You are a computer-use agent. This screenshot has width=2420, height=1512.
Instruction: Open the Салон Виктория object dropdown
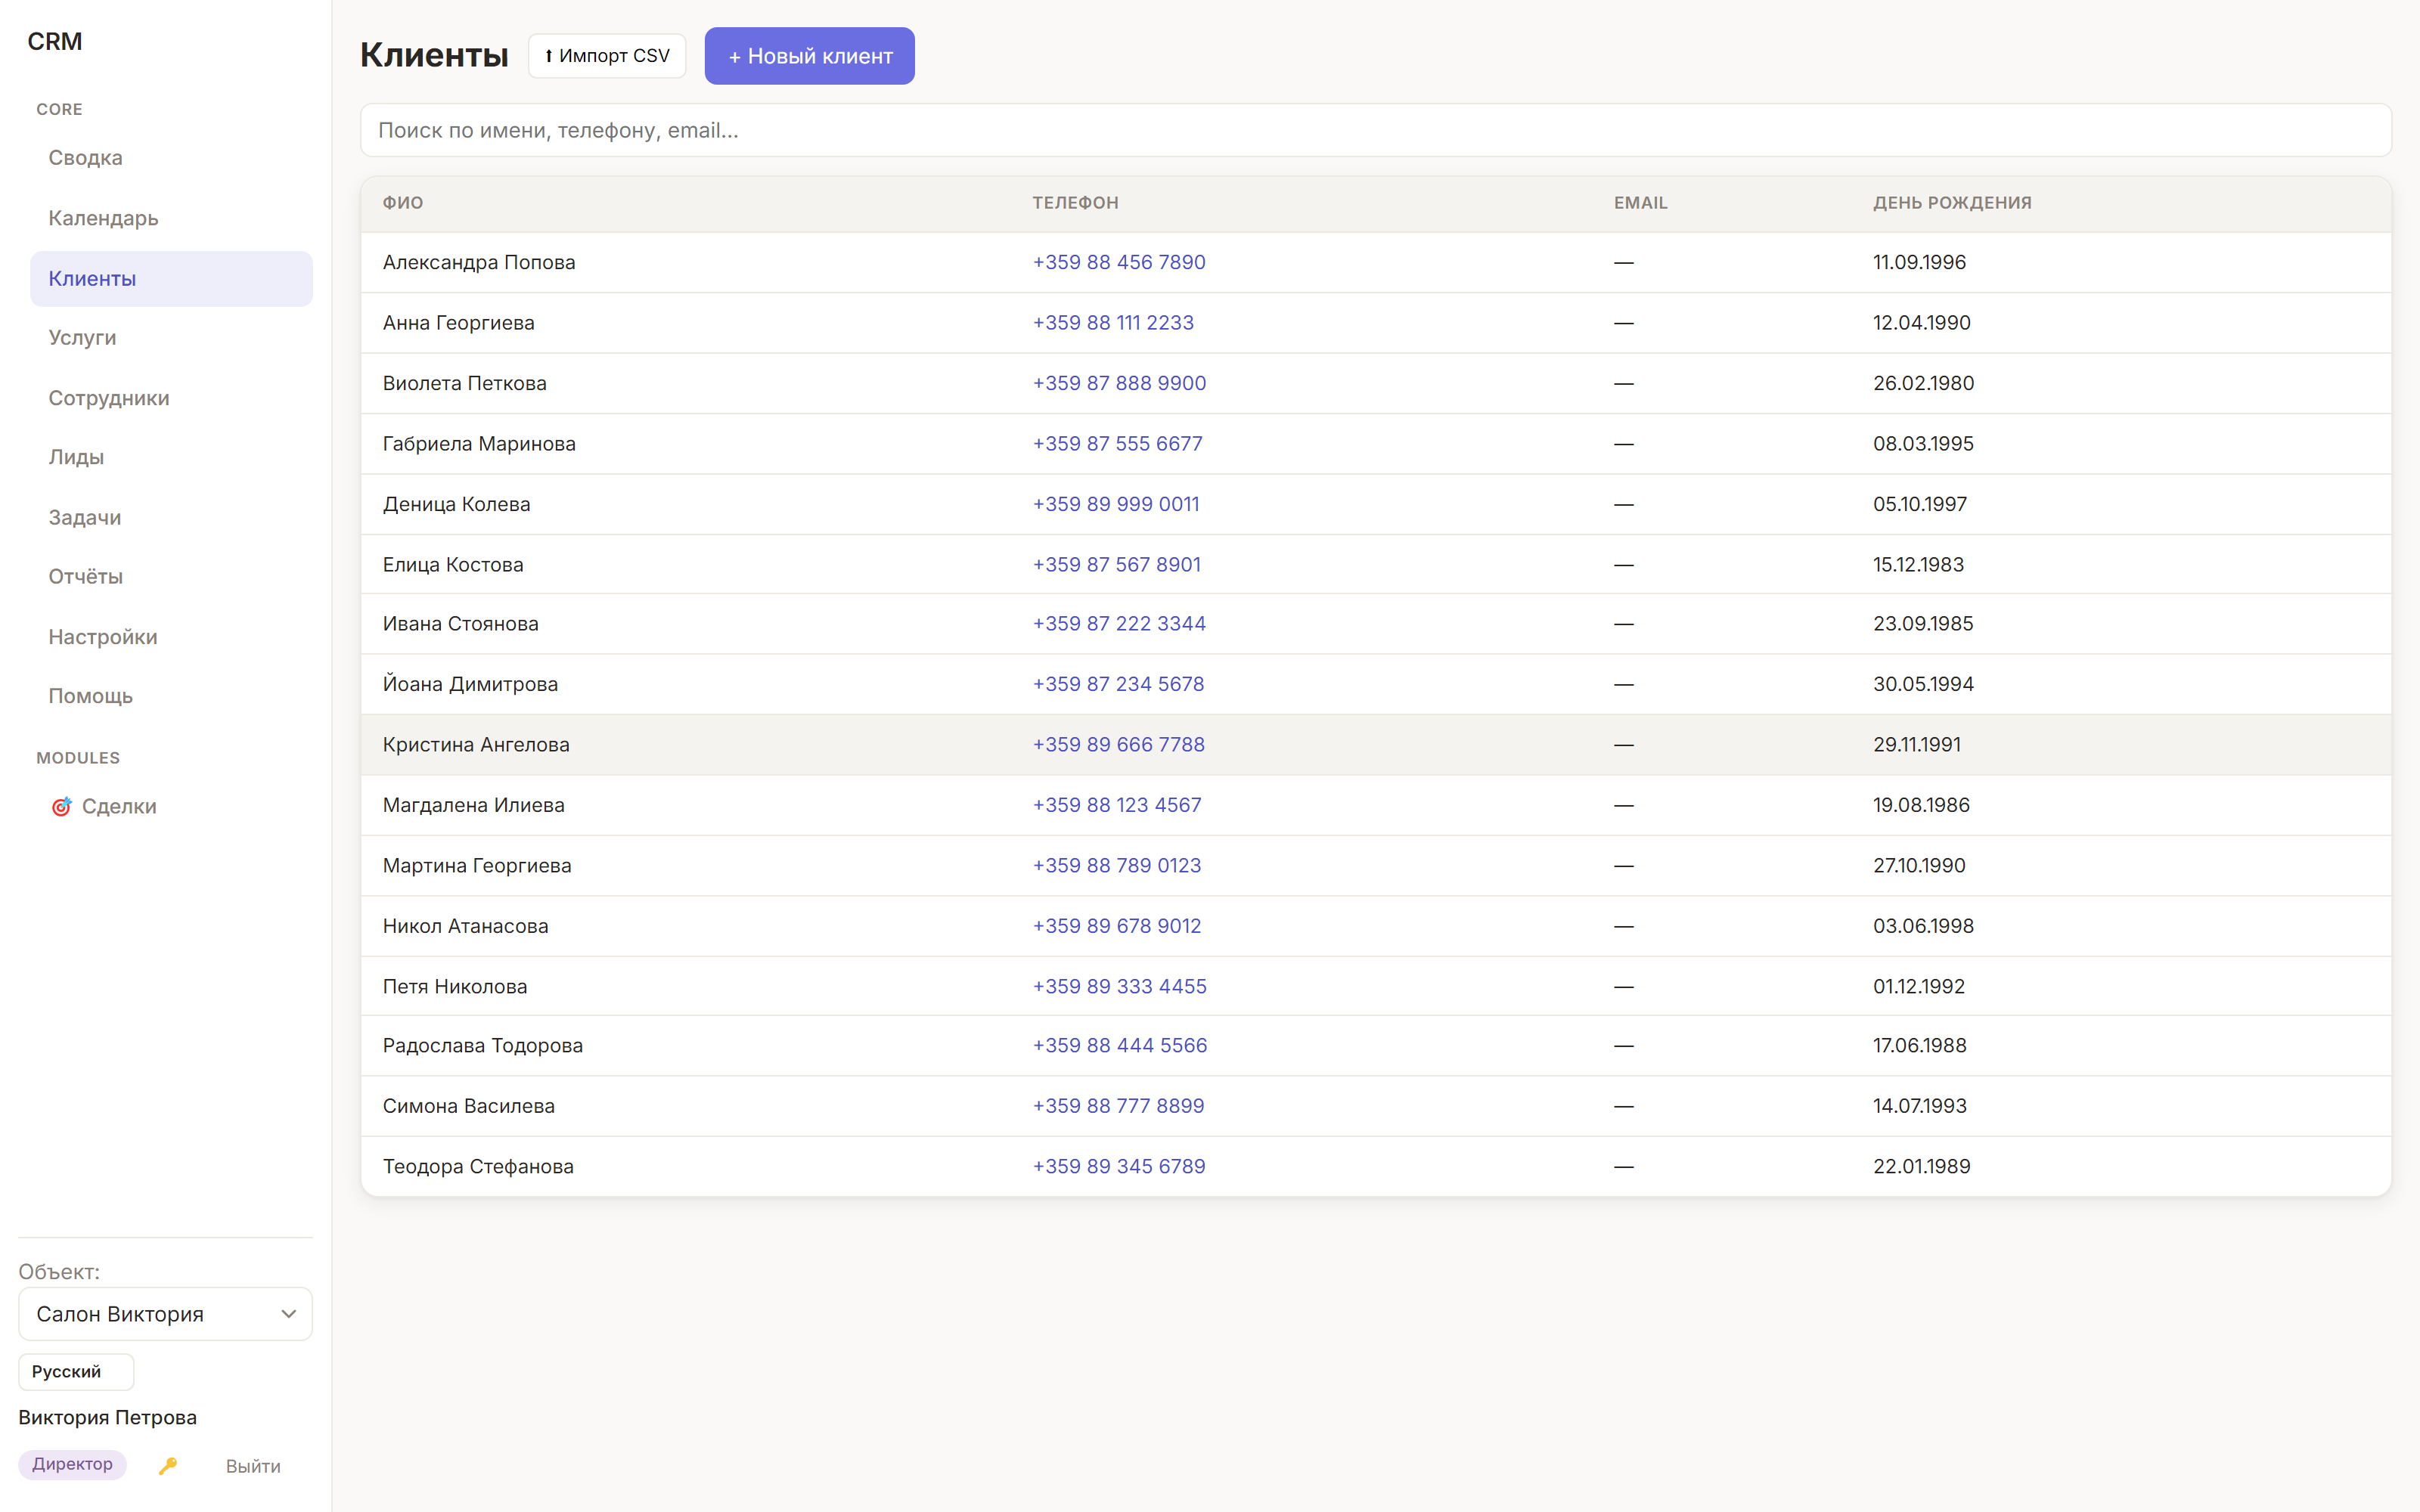pyautogui.click(x=166, y=1314)
